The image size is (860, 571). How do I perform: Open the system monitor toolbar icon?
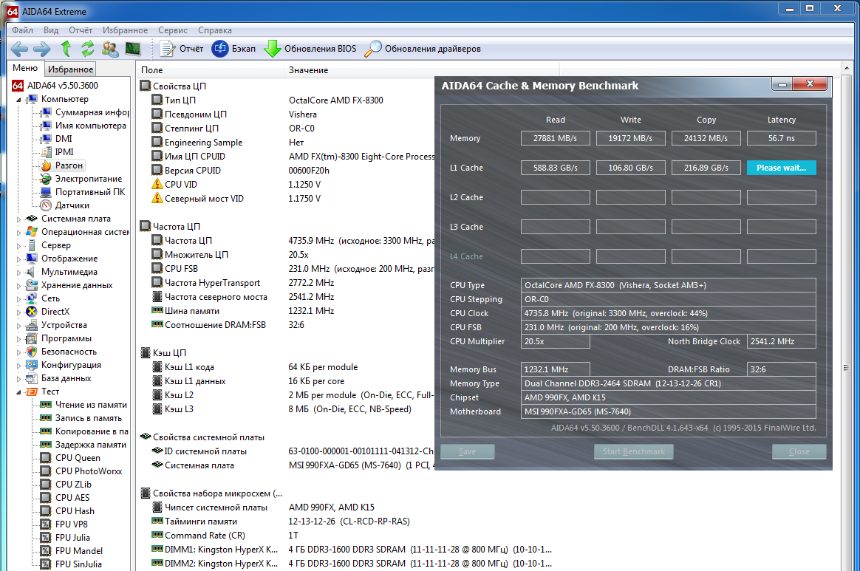[133, 49]
